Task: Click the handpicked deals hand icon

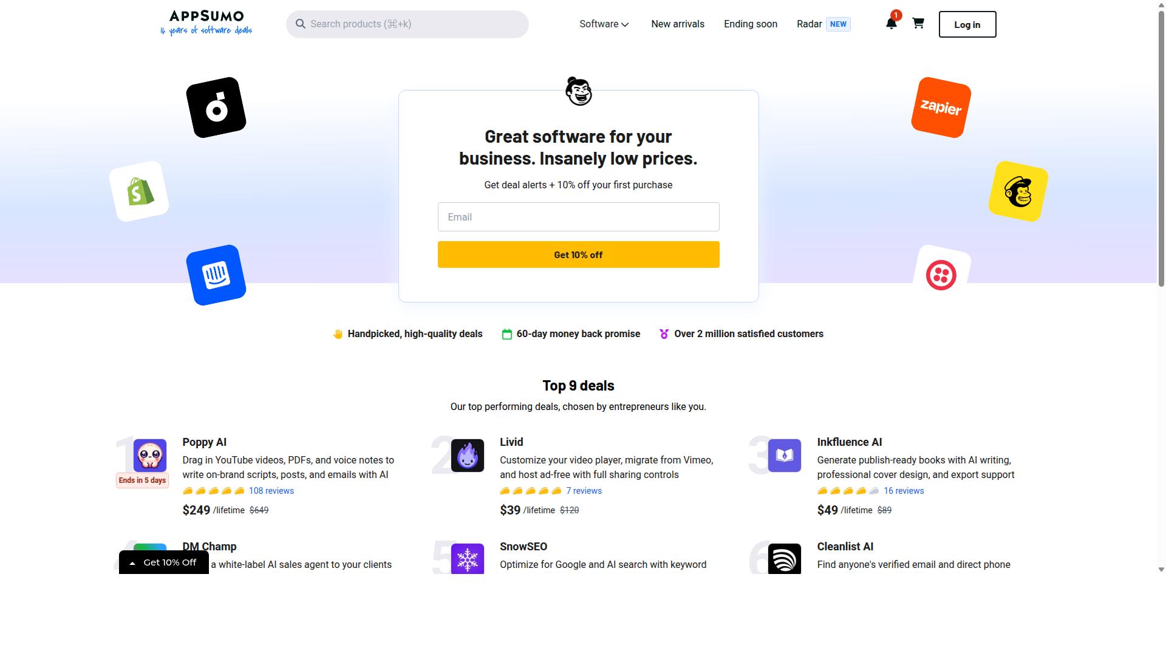Action: coord(338,334)
